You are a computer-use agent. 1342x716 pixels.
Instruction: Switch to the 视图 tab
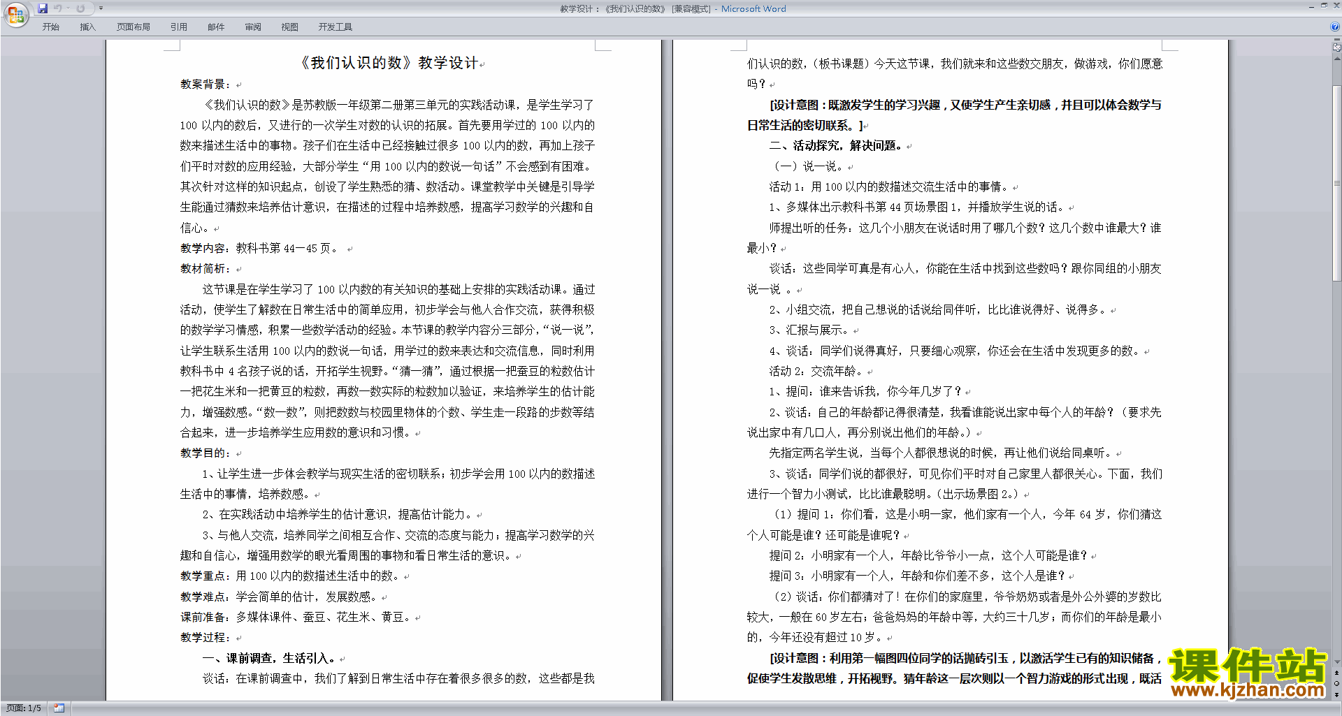coord(290,27)
